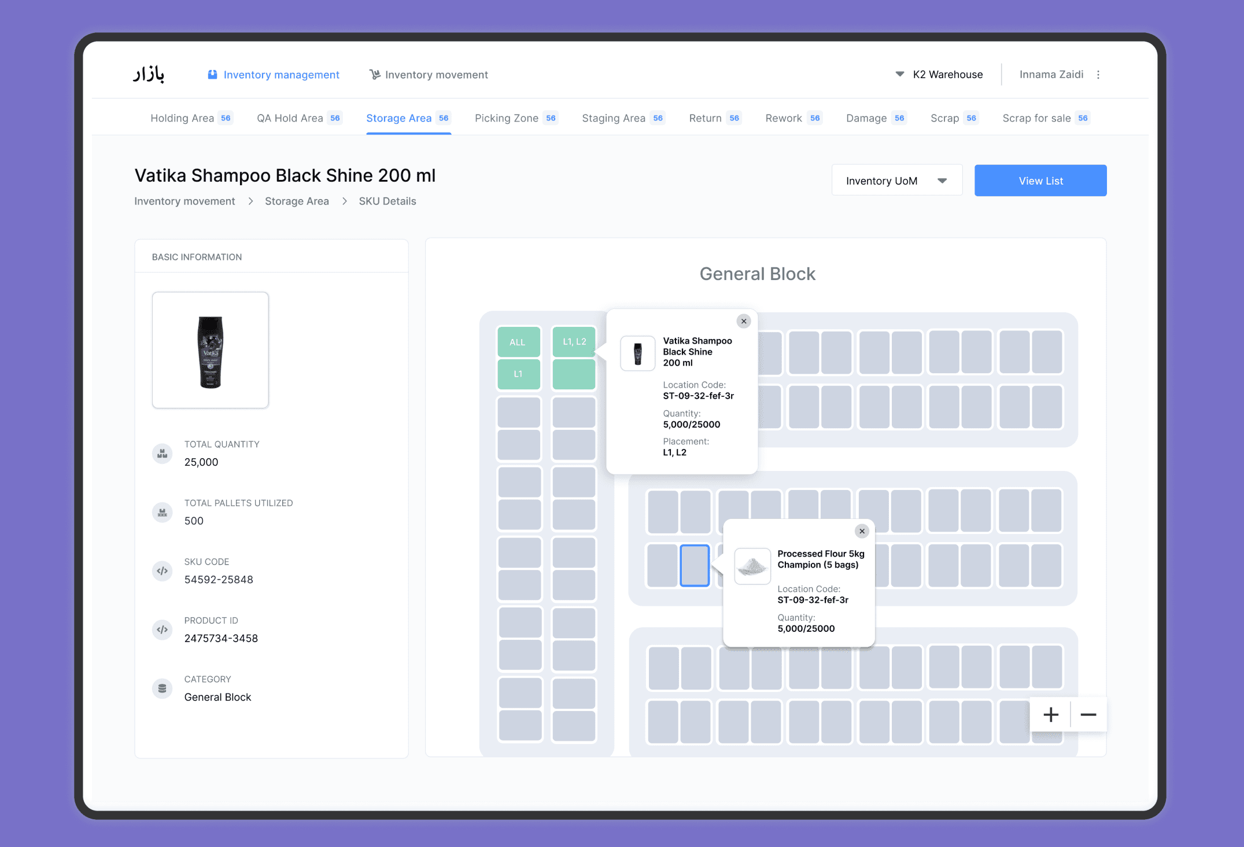Click the Inventory management box icon

click(x=212, y=75)
